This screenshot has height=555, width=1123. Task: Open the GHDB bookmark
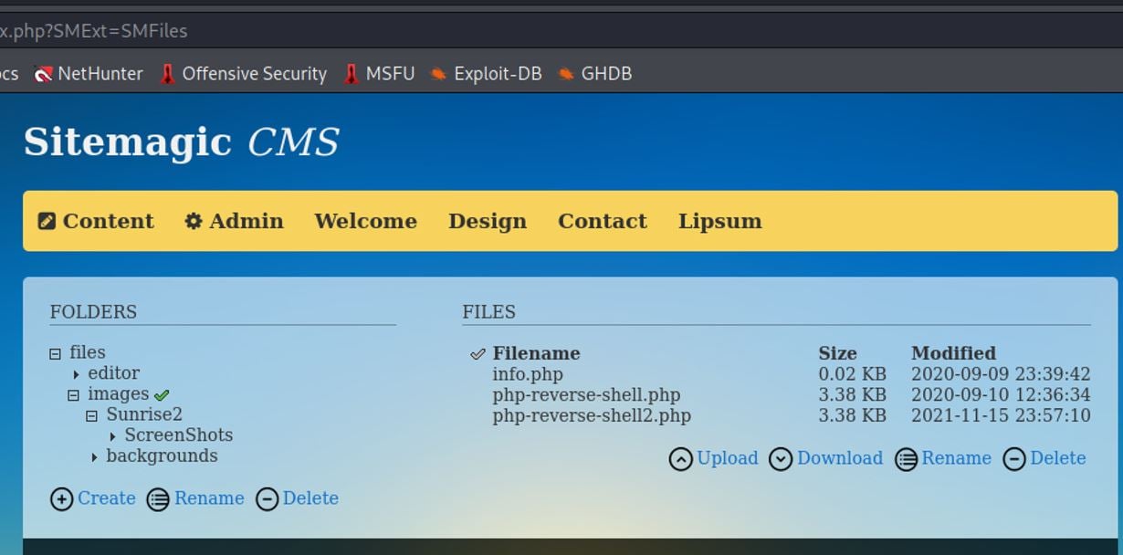pos(595,74)
